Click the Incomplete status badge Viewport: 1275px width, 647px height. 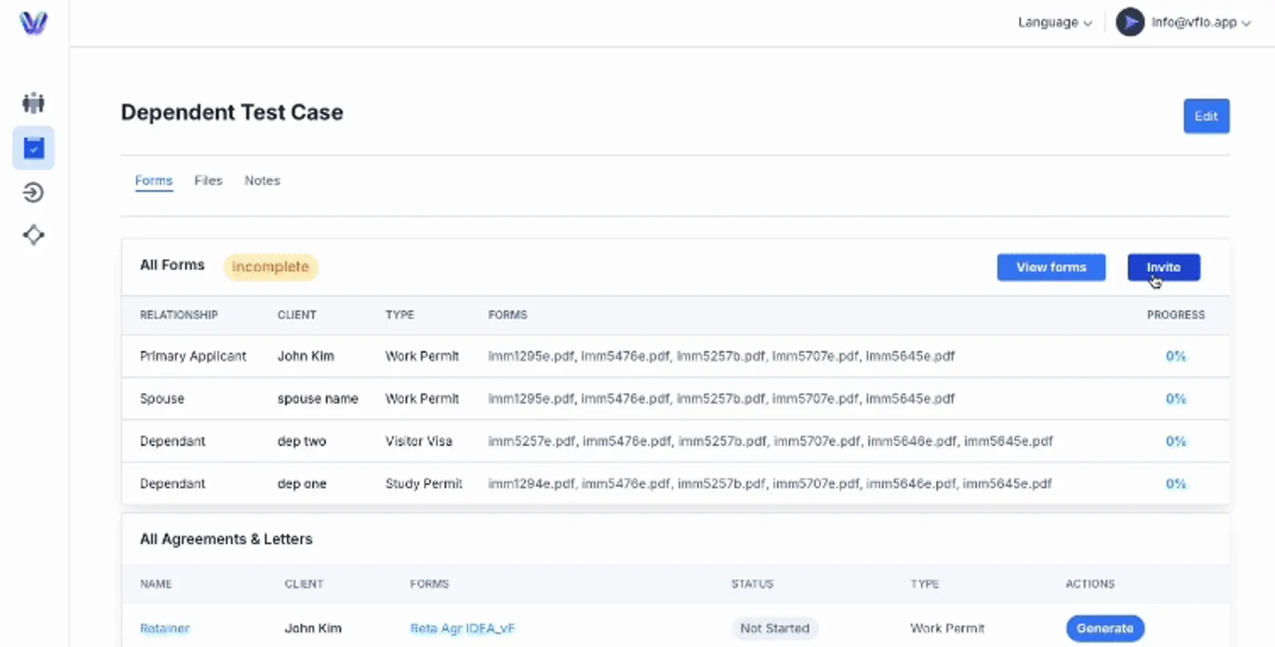point(270,267)
